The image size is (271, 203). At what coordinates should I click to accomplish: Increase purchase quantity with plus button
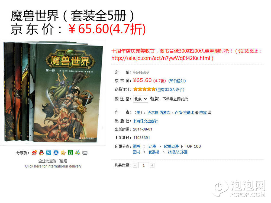click(152, 165)
